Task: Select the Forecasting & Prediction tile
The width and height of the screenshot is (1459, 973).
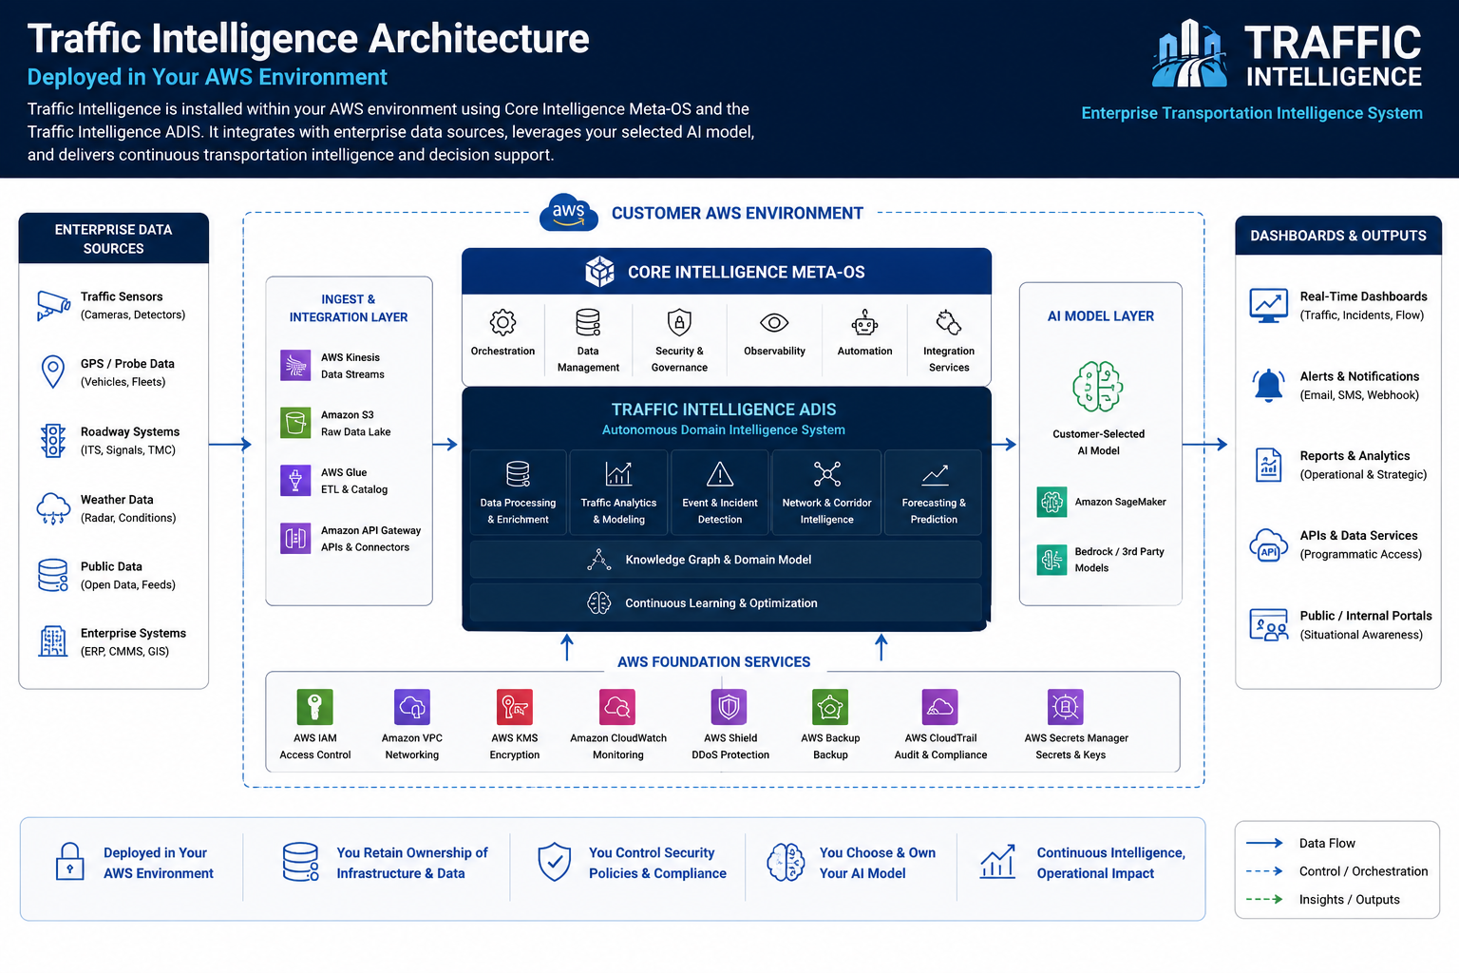Action: 934,493
